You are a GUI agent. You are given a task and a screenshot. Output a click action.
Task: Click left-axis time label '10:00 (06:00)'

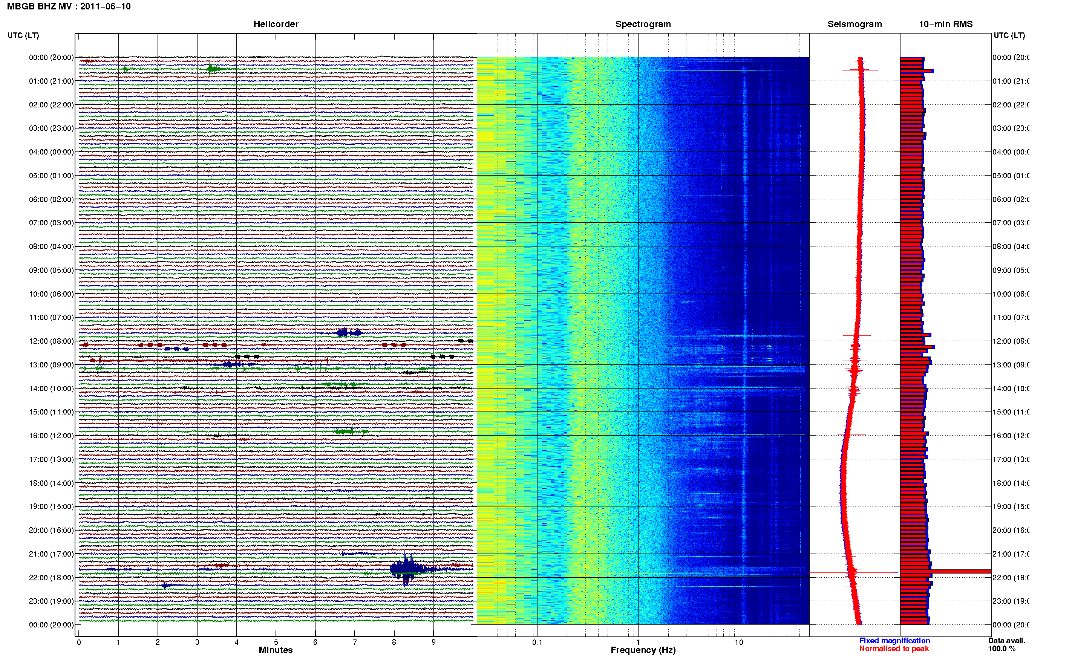(x=51, y=294)
